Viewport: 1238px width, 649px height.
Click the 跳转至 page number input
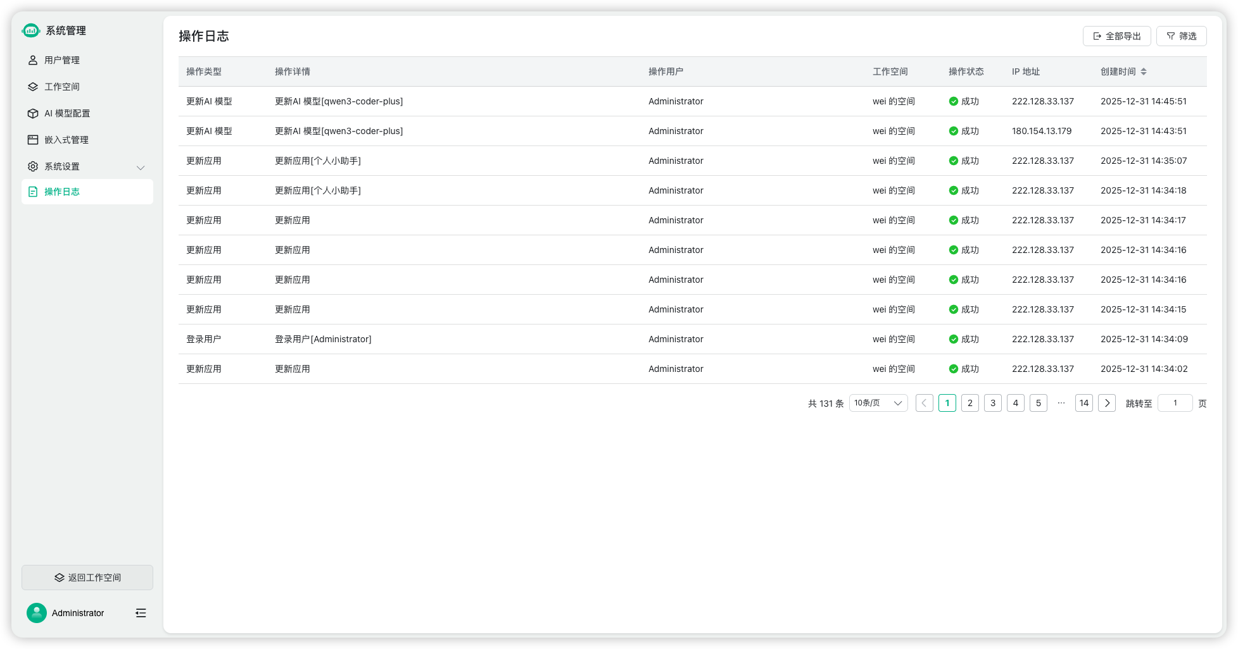pyautogui.click(x=1175, y=403)
